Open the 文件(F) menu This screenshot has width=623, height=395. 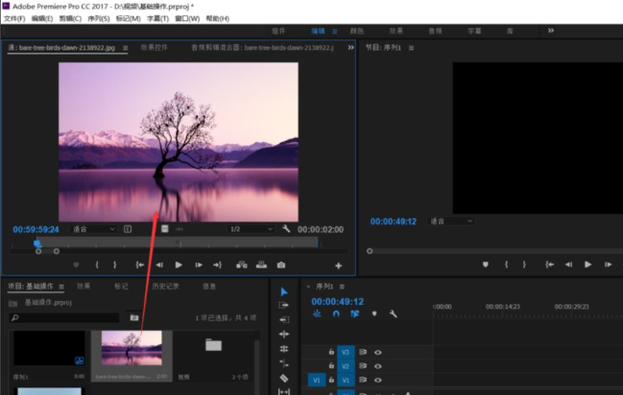coord(14,18)
